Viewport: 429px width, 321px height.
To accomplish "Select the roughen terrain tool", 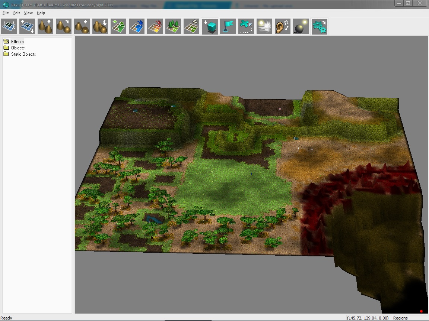I will [x=100, y=26].
